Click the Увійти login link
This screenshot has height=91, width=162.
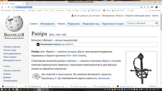[155, 16]
